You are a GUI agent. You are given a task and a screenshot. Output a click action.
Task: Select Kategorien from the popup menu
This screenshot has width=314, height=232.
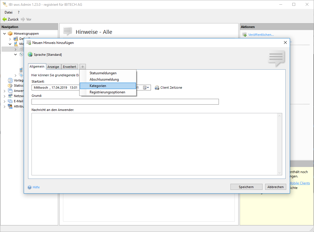[x=98, y=86]
